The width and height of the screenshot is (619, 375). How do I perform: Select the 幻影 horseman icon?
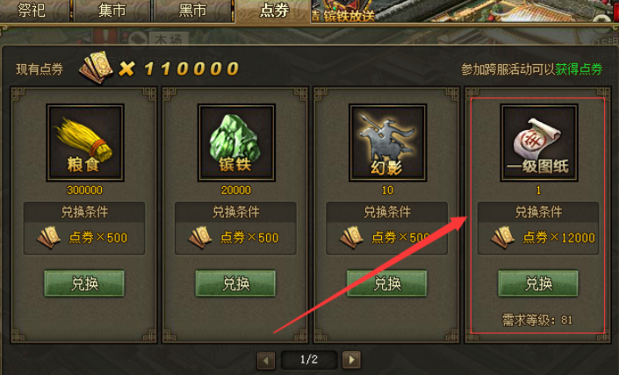point(388,142)
